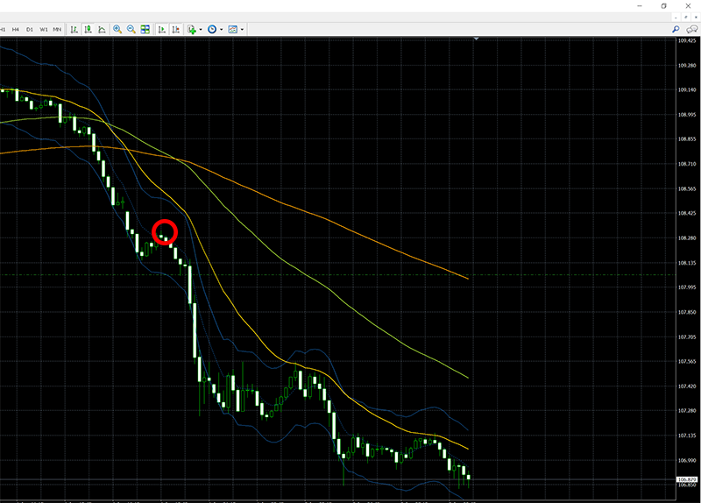Click the candle inside the red circle
Viewport: 701px width, 503px height.
(x=163, y=237)
